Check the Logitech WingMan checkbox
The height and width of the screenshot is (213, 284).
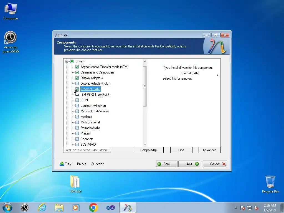(77, 106)
